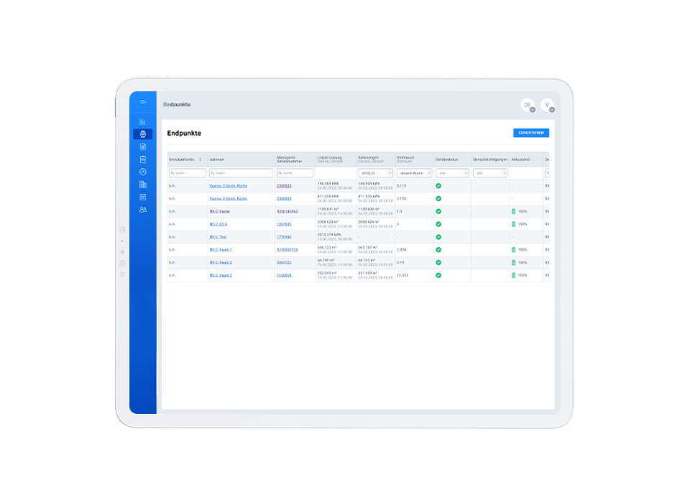The height and width of the screenshot is (503, 690).
Task: Click green status check for RK-2, Raum 3 row
Action: click(438, 275)
